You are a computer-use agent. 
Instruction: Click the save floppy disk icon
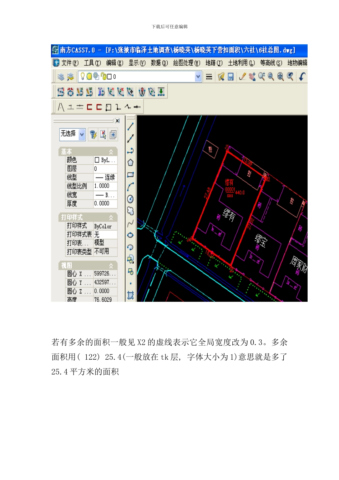click(x=231, y=76)
